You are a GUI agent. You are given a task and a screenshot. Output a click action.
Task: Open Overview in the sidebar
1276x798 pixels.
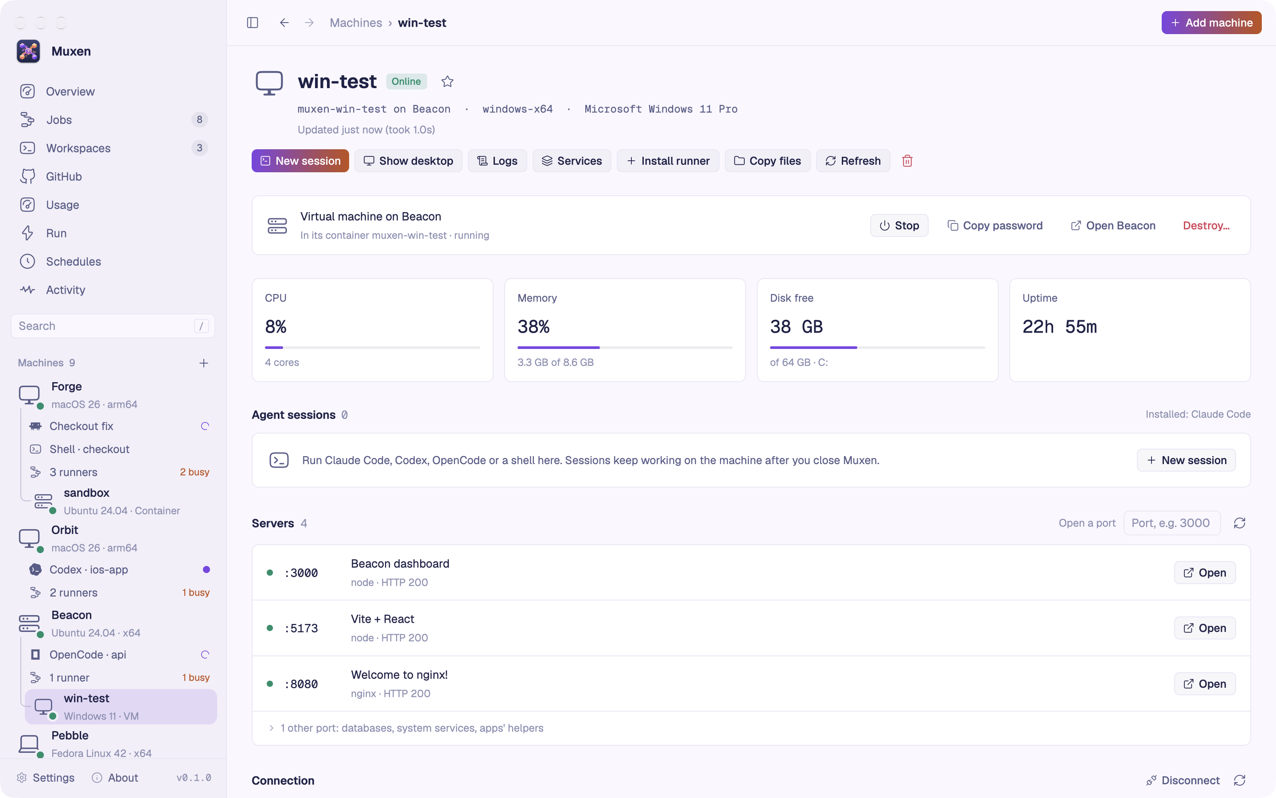coord(113,91)
